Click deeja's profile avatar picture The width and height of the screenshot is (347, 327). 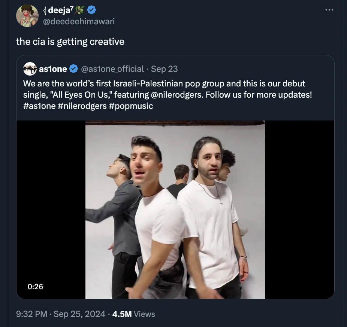click(27, 16)
